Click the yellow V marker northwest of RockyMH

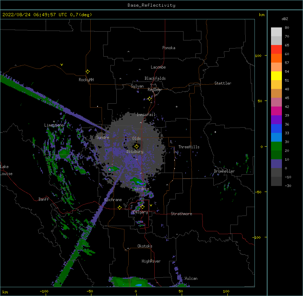click(62, 65)
